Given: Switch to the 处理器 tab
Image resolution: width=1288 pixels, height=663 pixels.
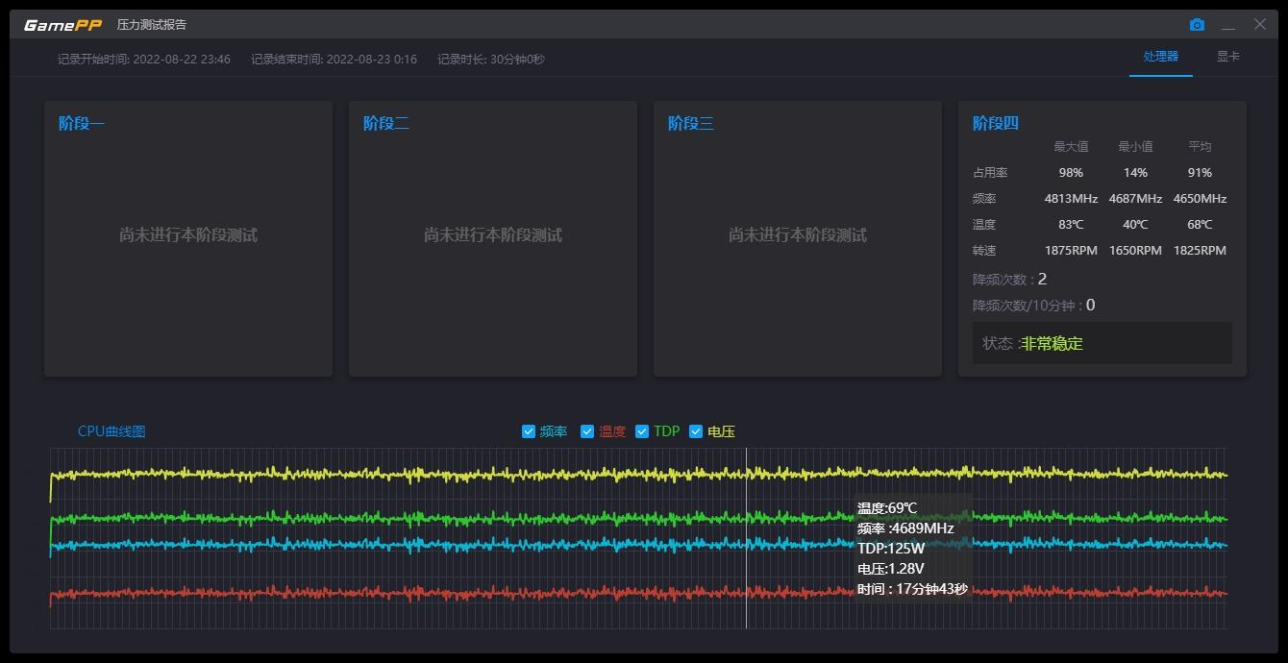Looking at the screenshot, I should click(x=1160, y=57).
